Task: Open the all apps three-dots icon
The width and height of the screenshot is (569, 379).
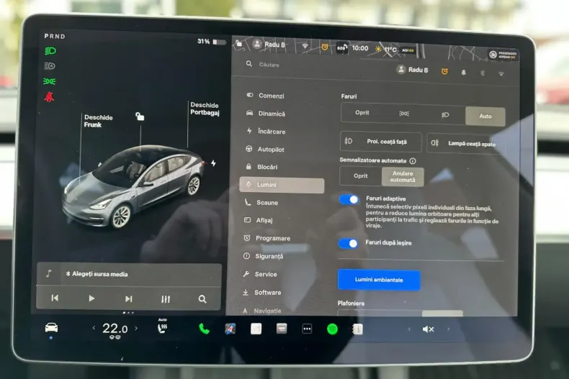Action: [x=307, y=329]
